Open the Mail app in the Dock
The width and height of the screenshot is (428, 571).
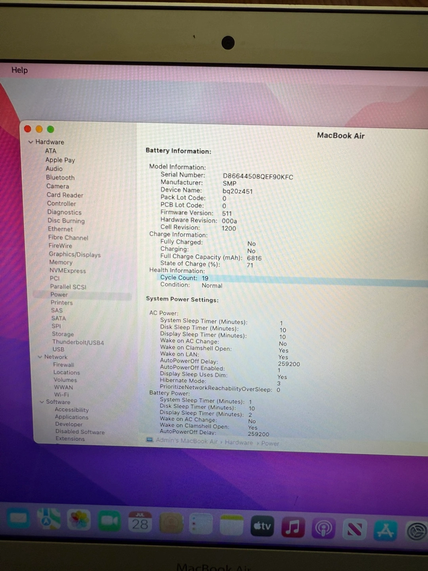click(x=18, y=518)
